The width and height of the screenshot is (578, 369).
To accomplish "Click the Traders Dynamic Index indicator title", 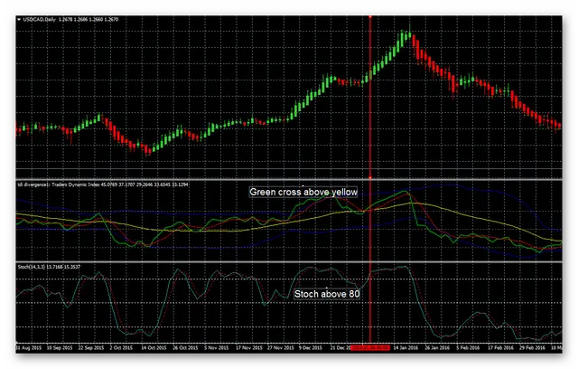I will [x=103, y=184].
